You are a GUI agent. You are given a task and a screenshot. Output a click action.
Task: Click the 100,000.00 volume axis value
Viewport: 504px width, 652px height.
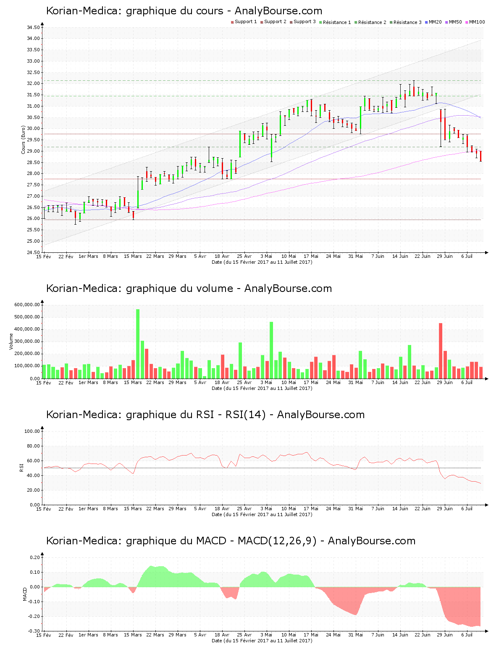coord(27,366)
